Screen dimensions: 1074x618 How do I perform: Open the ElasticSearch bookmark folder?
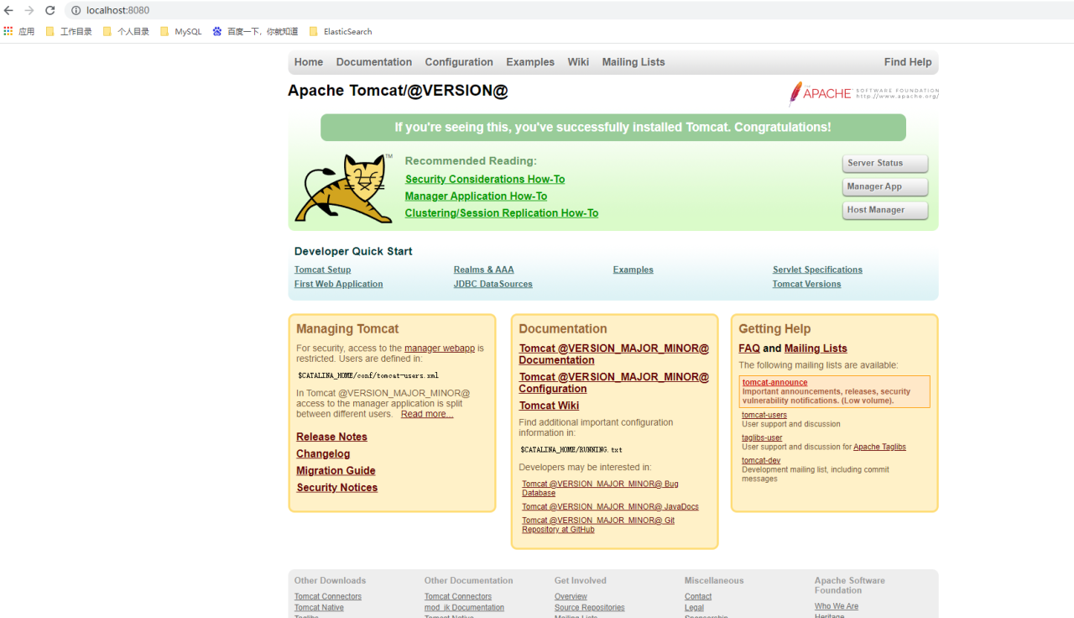(x=341, y=32)
